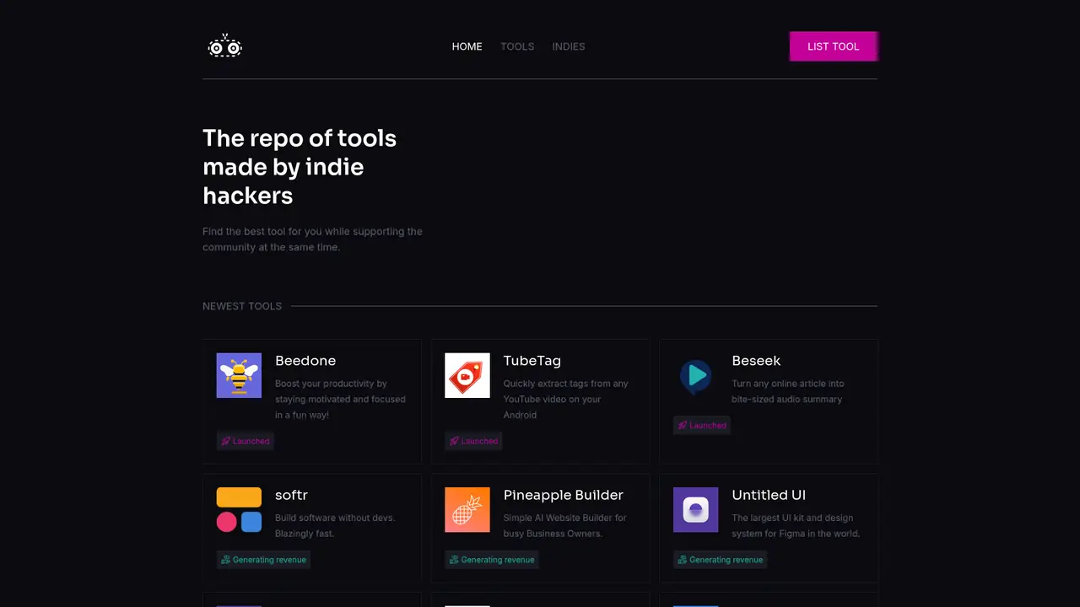The image size is (1080, 607).
Task: Open the Beseek title link
Action: tap(756, 361)
